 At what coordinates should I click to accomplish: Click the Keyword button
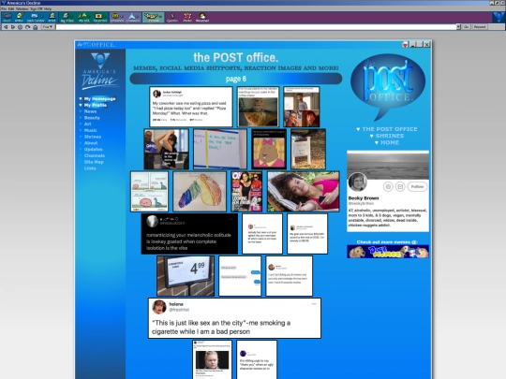[480, 27]
